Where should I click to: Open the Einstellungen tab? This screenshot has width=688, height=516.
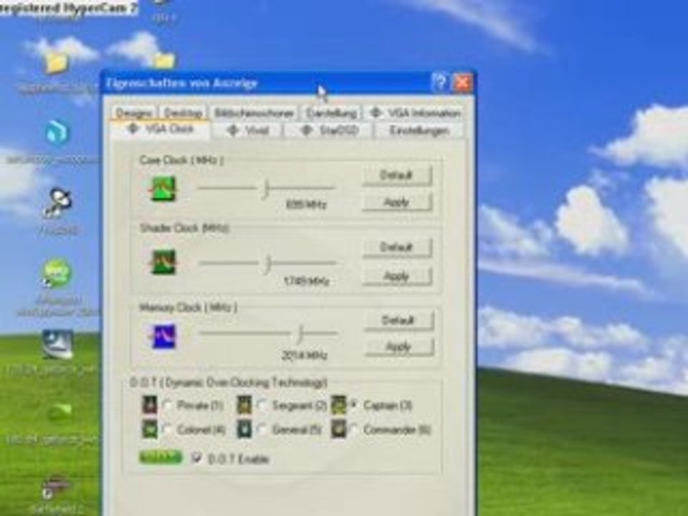point(419,130)
